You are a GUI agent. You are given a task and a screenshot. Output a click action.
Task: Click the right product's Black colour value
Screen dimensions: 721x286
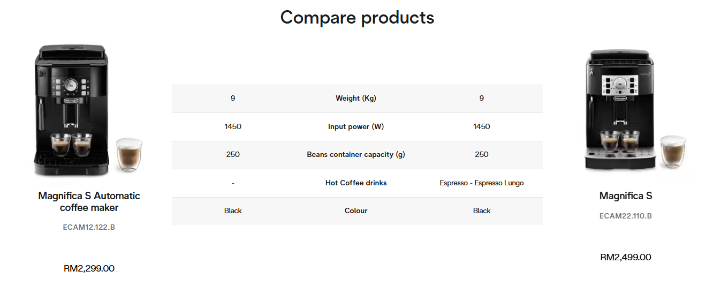(482, 211)
